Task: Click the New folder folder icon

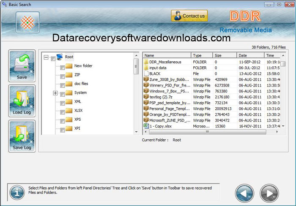Action: click(x=69, y=66)
